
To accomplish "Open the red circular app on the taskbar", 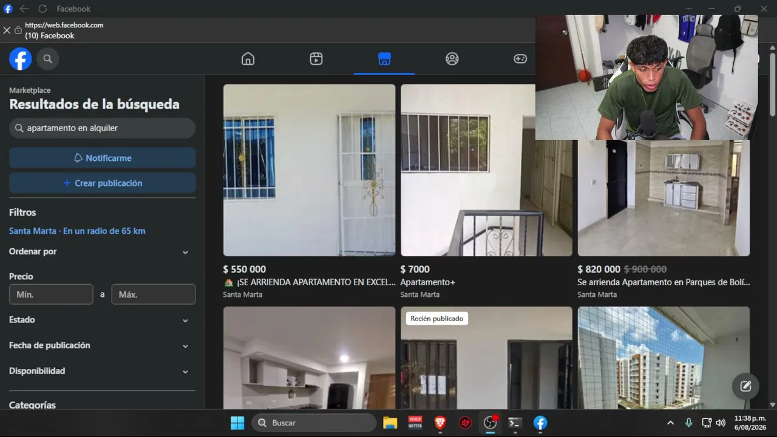I will click(465, 423).
